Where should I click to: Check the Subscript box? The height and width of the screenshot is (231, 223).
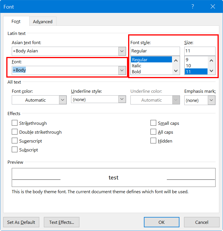15,150
